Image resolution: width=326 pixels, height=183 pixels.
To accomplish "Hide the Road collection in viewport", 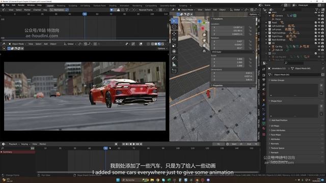I will click(x=319, y=22).
